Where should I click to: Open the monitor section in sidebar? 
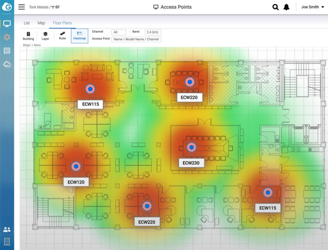pyautogui.click(x=7, y=23)
